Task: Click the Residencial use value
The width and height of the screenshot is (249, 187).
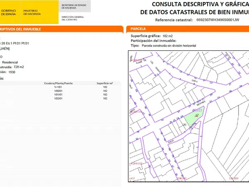Action: (x=10, y=62)
